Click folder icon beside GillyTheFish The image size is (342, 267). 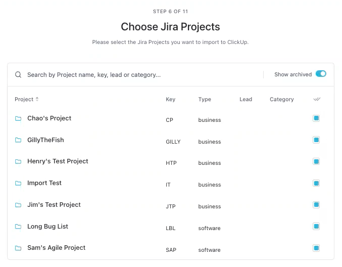tap(18, 140)
